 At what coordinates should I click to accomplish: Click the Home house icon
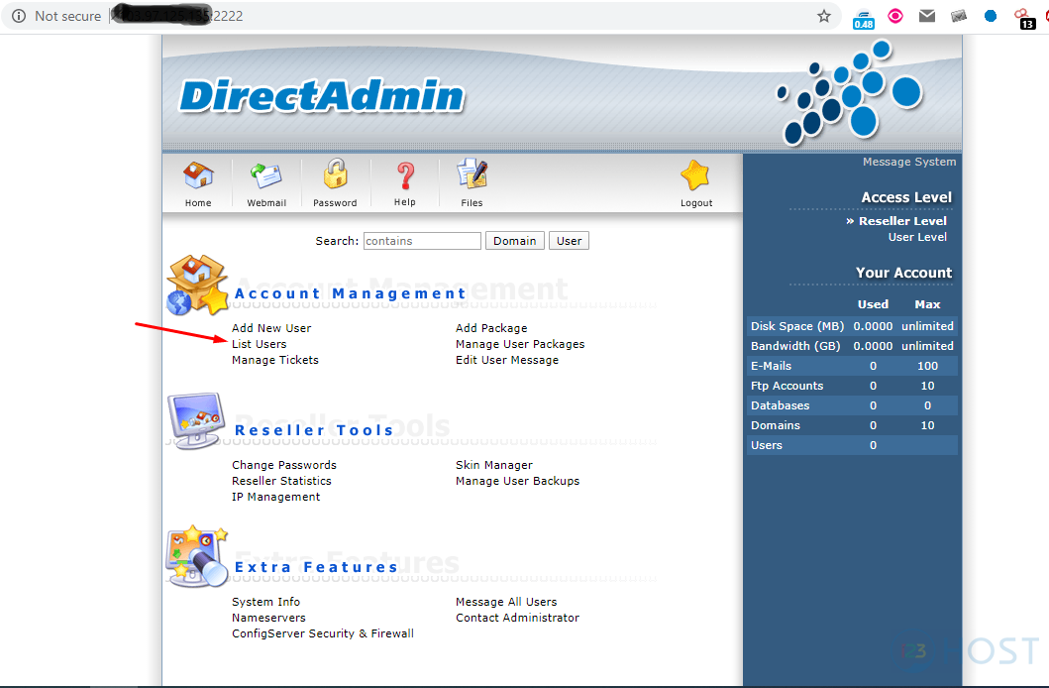(199, 175)
